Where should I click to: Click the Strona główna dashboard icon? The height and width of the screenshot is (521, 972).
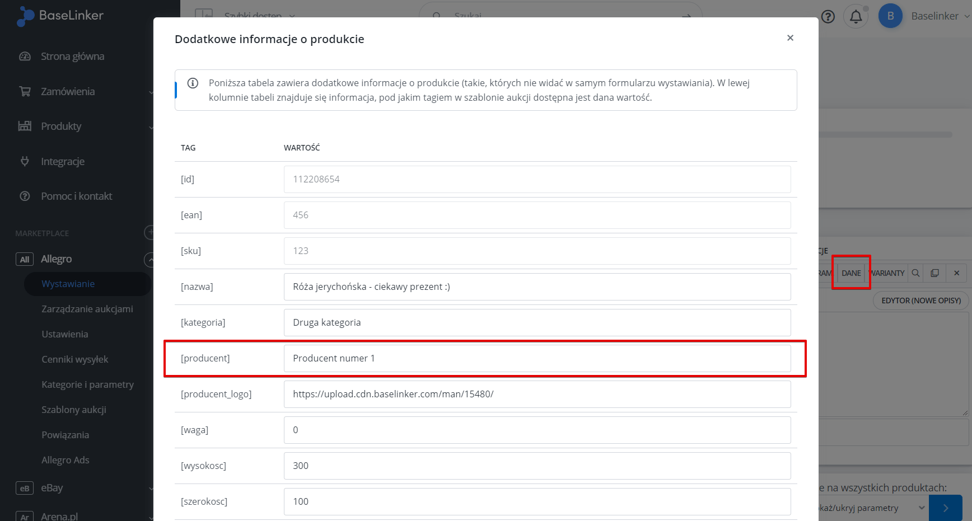coord(25,57)
